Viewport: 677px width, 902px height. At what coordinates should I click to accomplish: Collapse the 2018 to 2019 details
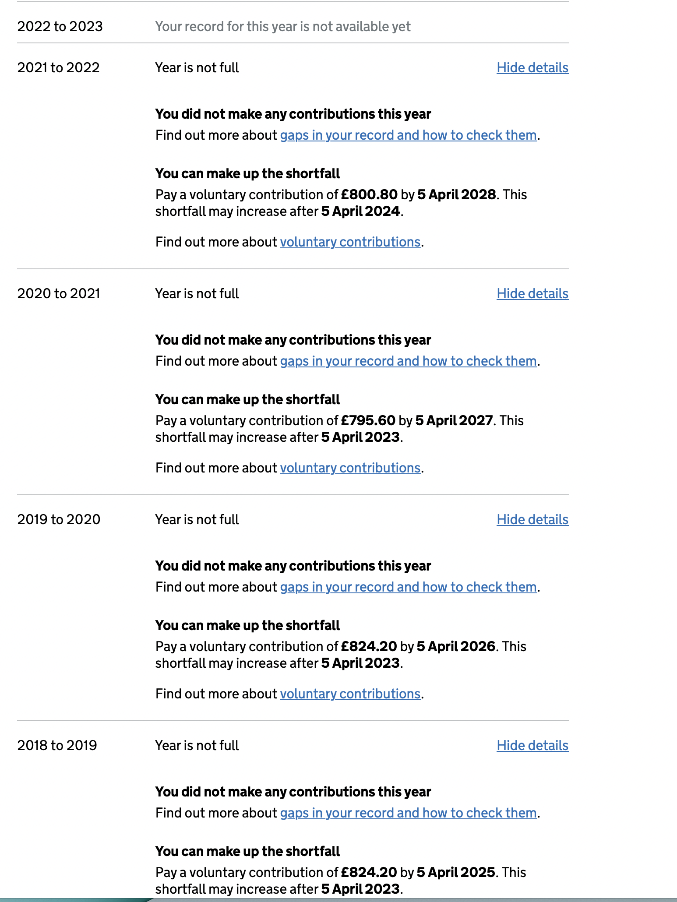coord(532,745)
